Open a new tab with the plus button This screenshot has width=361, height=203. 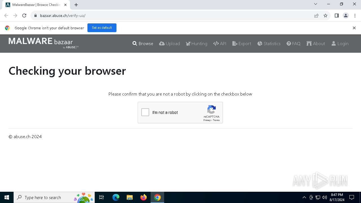pyautogui.click(x=76, y=5)
